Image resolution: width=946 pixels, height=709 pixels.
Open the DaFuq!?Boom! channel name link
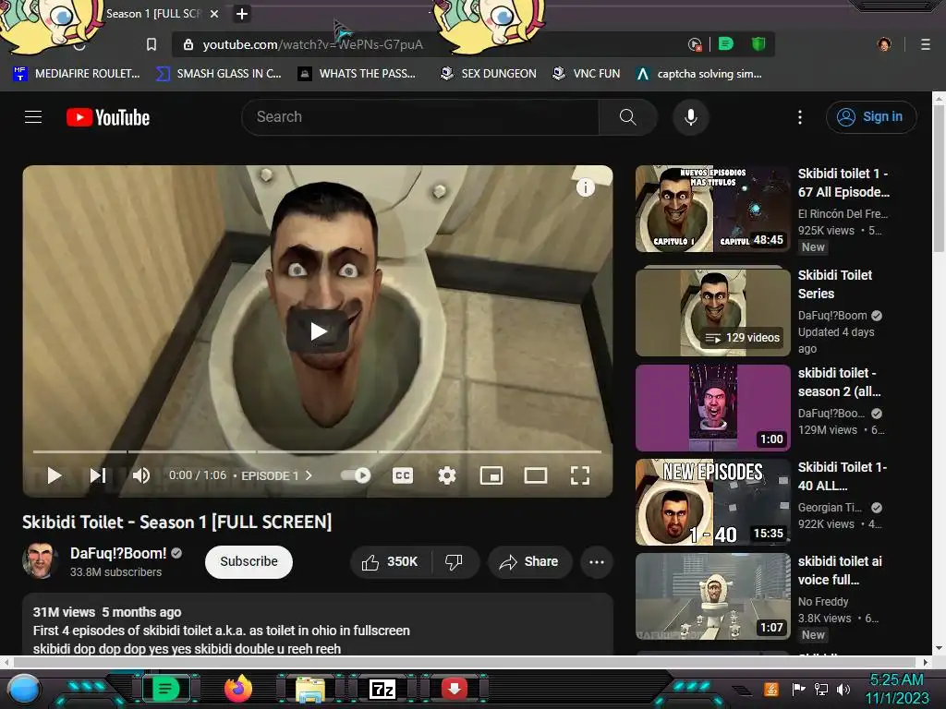pyautogui.click(x=118, y=553)
